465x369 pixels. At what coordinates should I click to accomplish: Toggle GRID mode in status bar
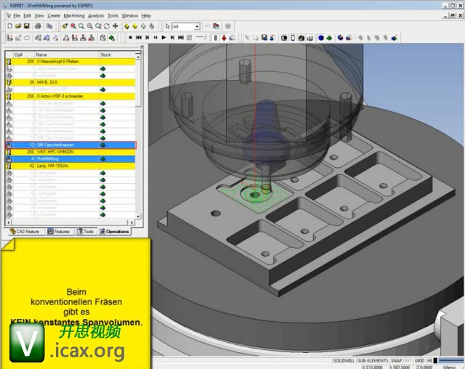tap(419, 360)
